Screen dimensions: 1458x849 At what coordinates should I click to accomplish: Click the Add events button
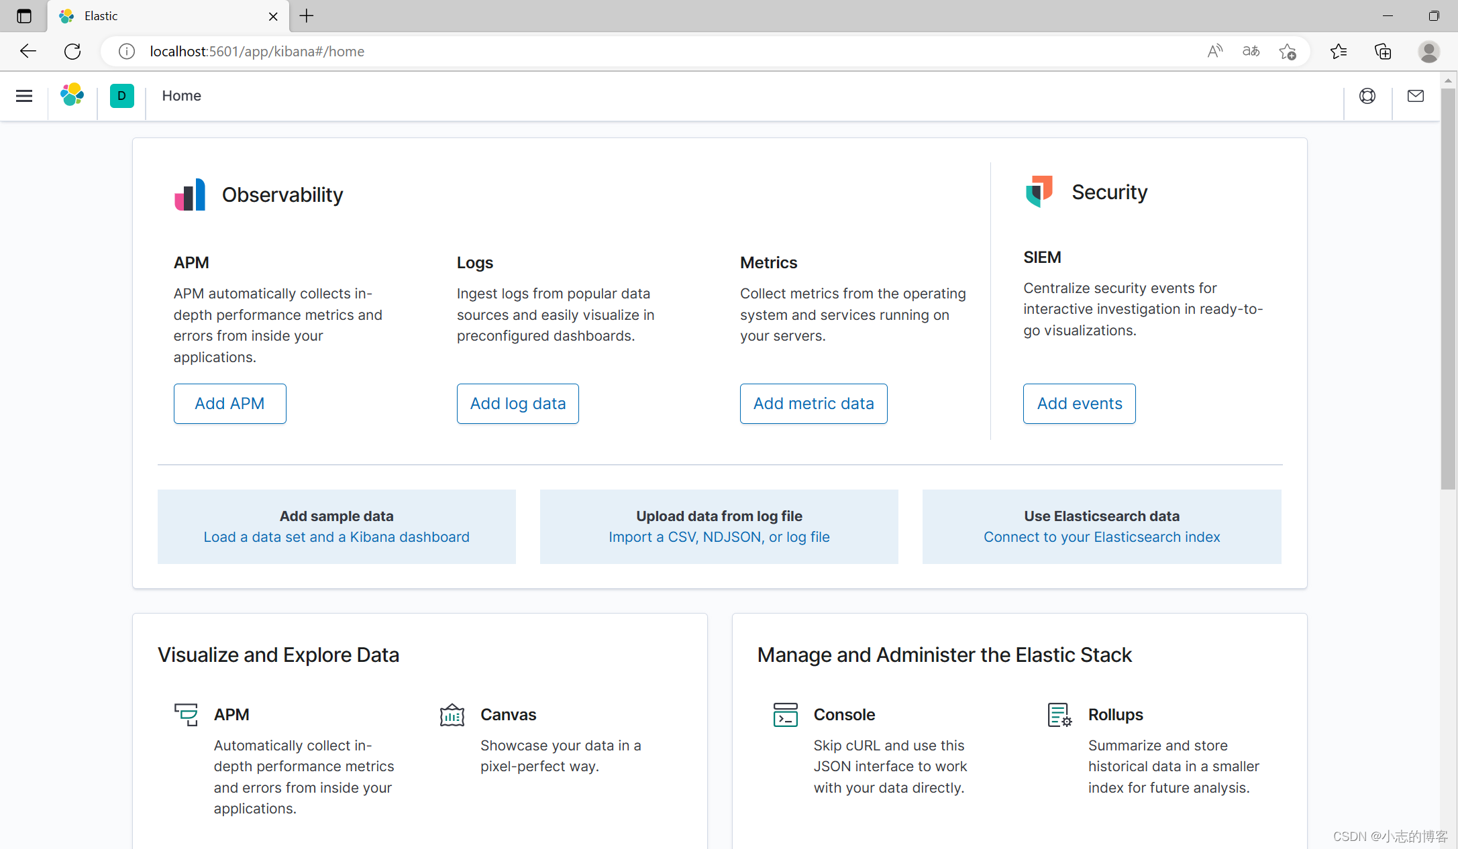click(x=1079, y=404)
